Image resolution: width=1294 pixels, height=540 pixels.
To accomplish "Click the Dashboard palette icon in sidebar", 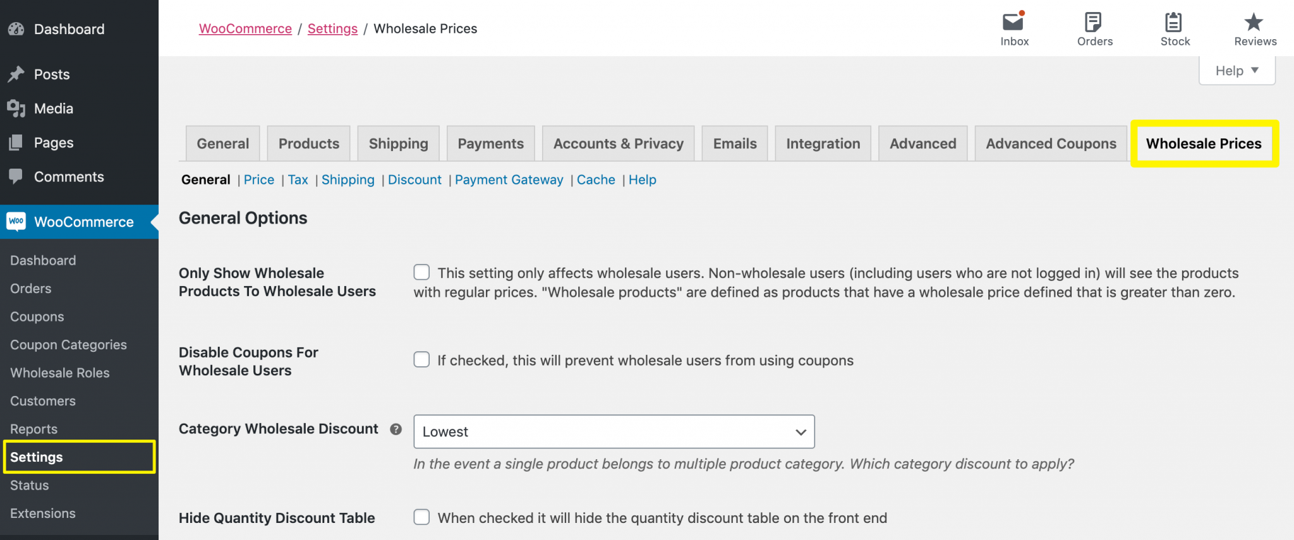I will pos(16,29).
